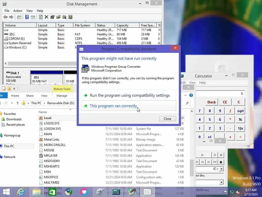Open the Manage tab under Picture Tools
This screenshot has height=197, width=262.
[62, 96]
